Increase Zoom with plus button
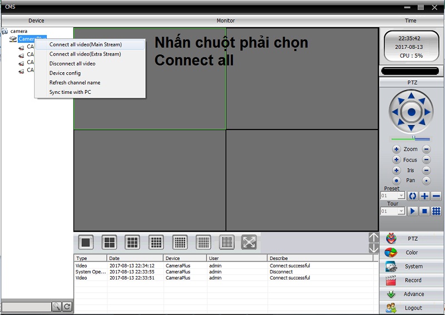 [x=397, y=149]
